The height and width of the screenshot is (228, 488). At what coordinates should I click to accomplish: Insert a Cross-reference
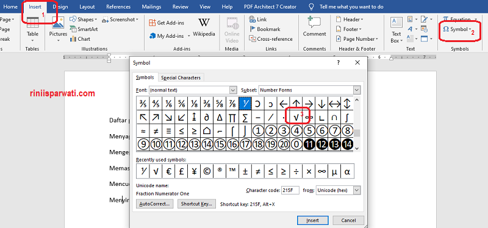tap(271, 39)
